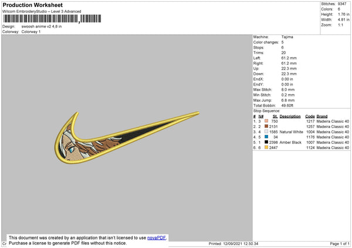Viewport: 352px width, 248px height.
Task: Click the Trims value 20
Action: point(283,53)
